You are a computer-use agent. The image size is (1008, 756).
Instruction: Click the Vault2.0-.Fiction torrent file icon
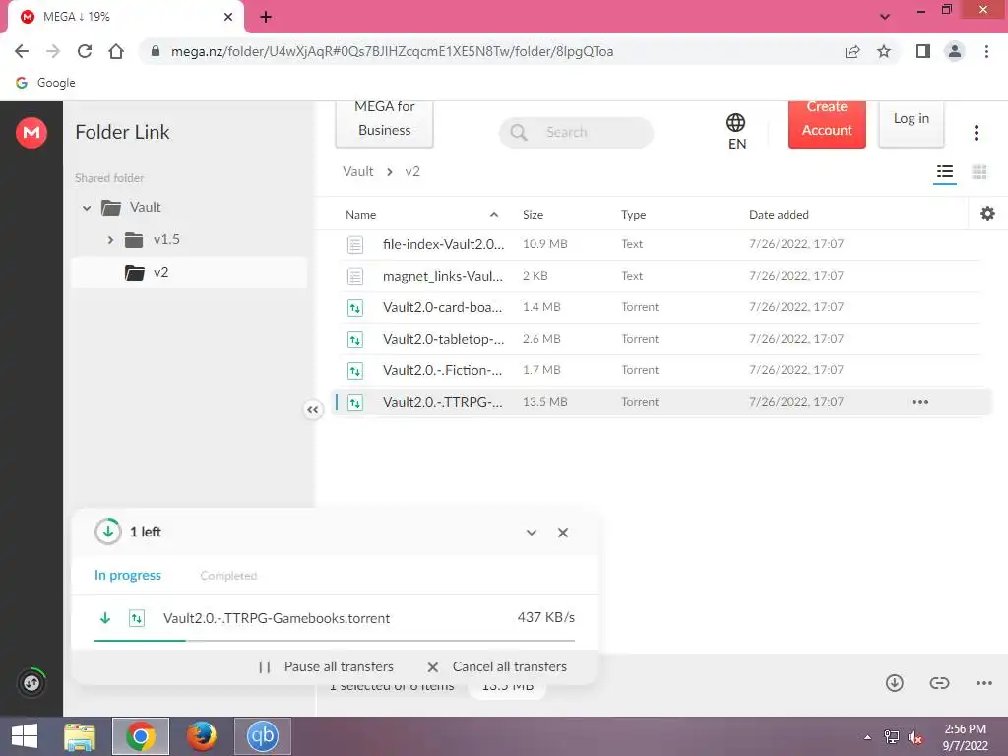coord(354,371)
